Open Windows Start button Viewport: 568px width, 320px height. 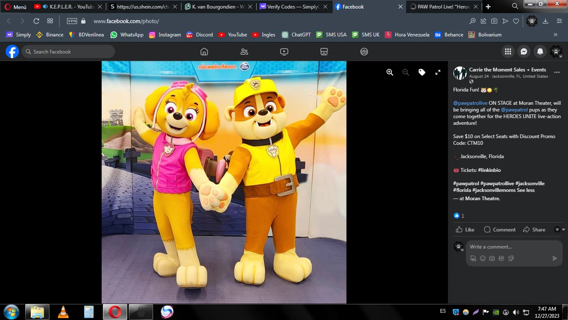point(11,312)
